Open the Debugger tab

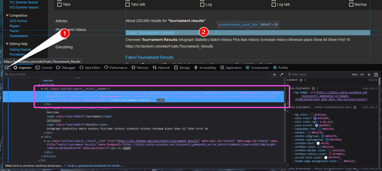click(66, 68)
